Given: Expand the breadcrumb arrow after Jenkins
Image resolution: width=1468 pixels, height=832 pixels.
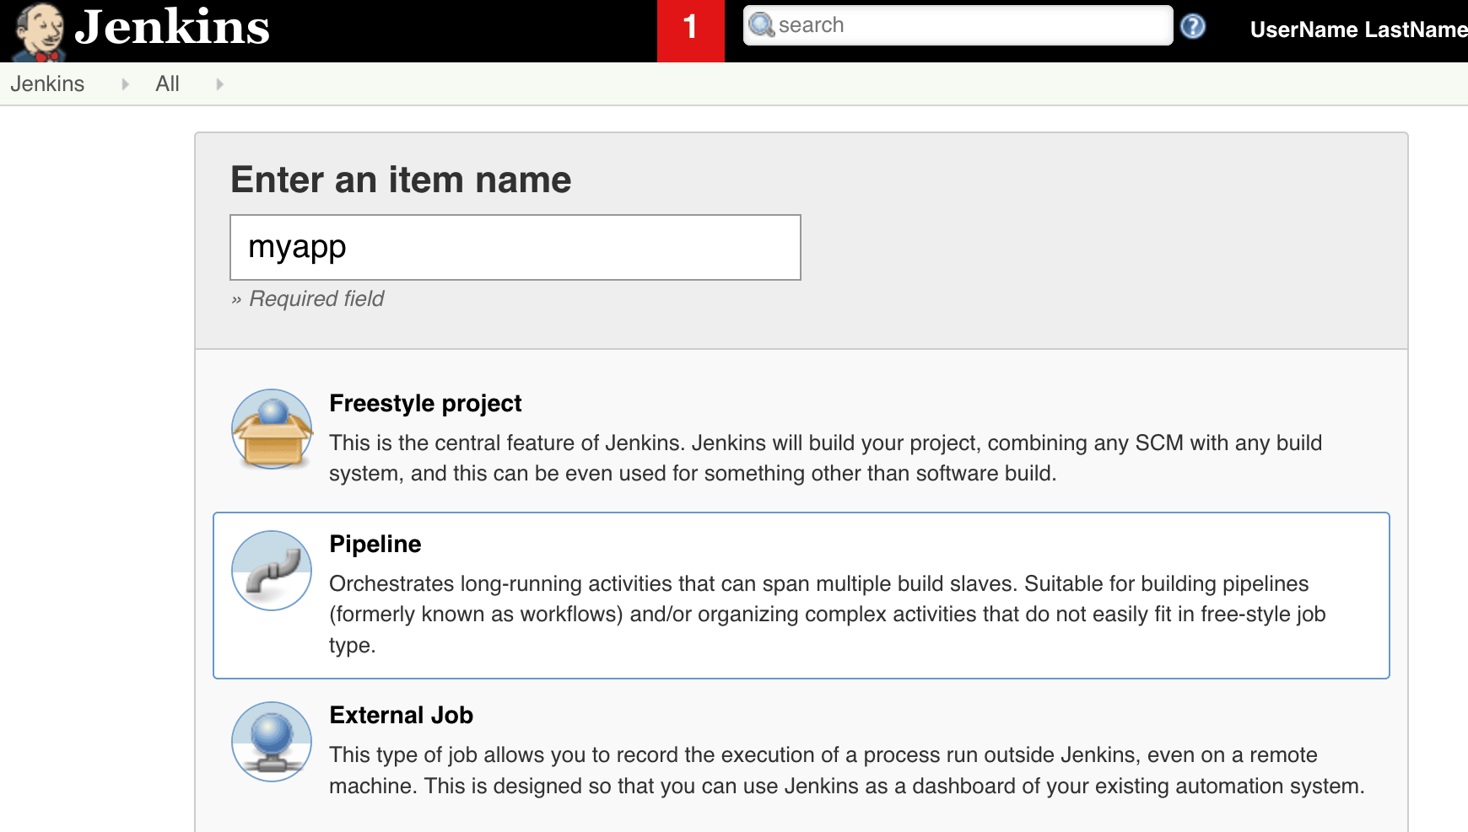Looking at the screenshot, I should [124, 83].
